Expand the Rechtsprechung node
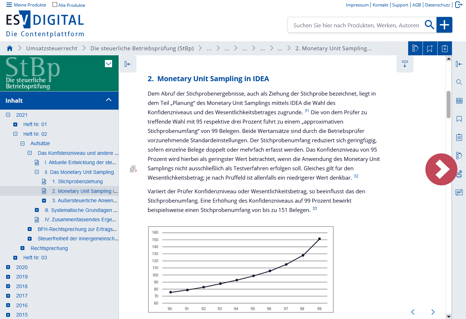466x319 pixels. point(23,248)
